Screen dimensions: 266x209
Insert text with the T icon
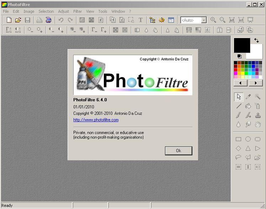[140, 20]
